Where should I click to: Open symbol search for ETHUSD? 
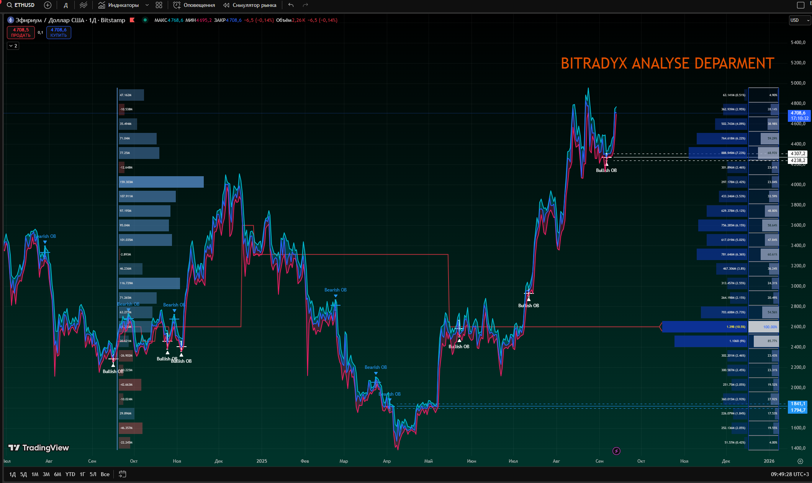click(21, 5)
